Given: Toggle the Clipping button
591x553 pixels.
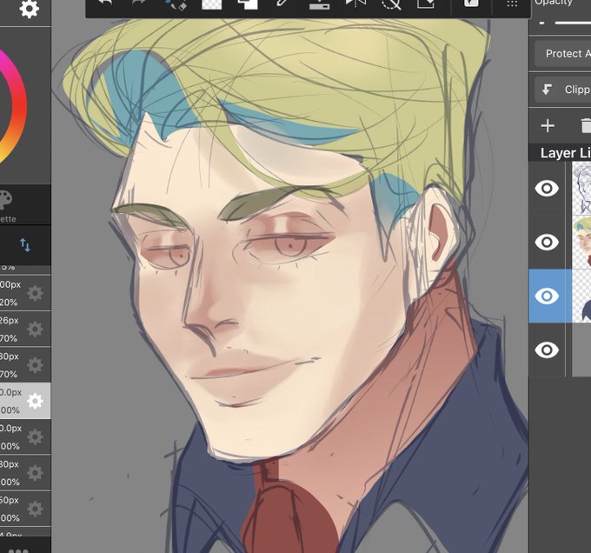Looking at the screenshot, I should (563, 90).
